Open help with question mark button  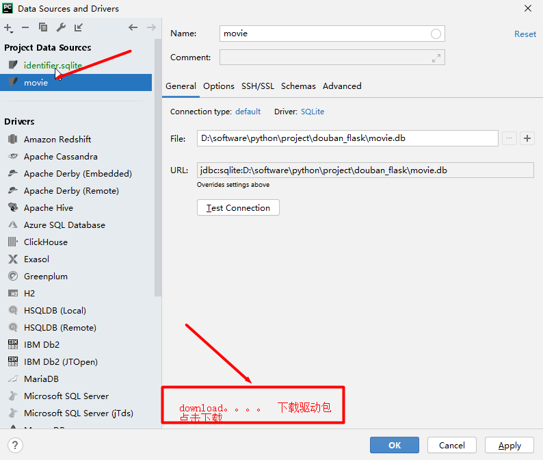(x=15, y=445)
